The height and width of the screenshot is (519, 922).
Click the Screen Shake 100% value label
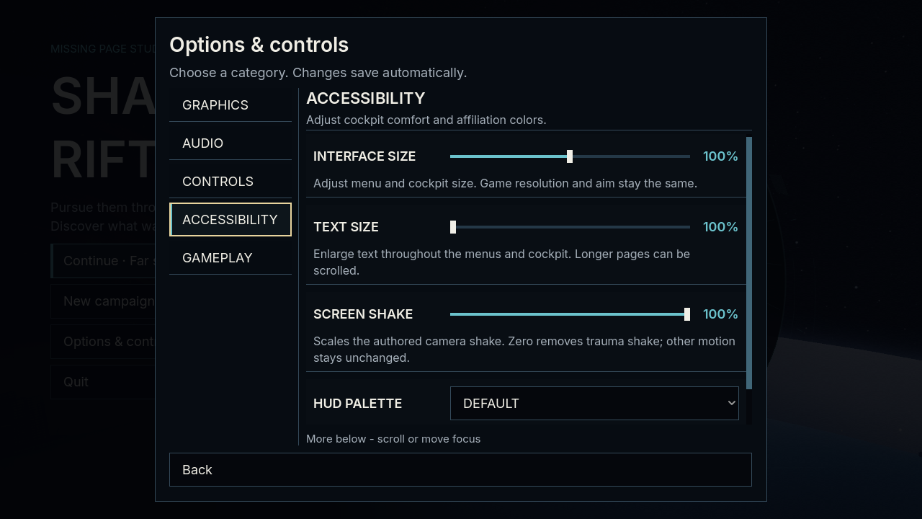point(720,314)
